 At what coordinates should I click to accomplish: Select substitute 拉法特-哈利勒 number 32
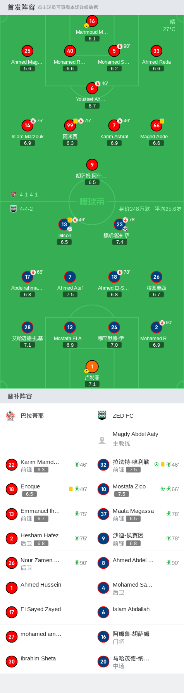103,465
